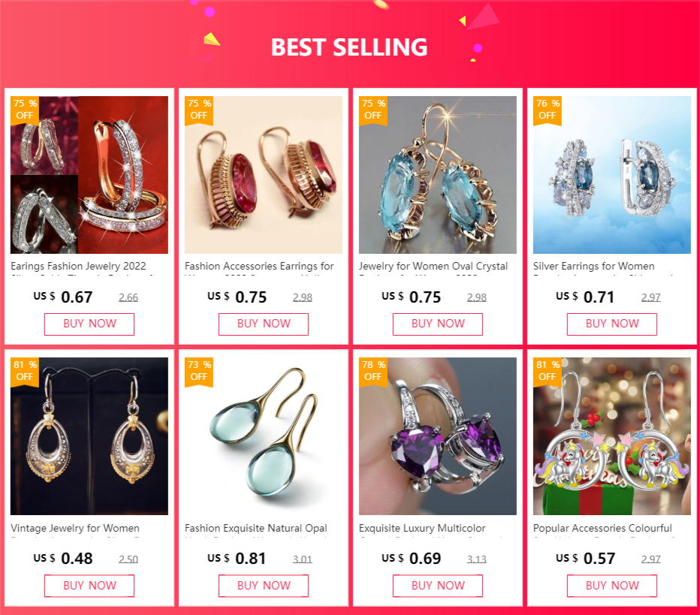The width and height of the screenshot is (700, 615).
Task: Click BUY NOW for the 0.67 hoop earrings
Action: point(89,324)
